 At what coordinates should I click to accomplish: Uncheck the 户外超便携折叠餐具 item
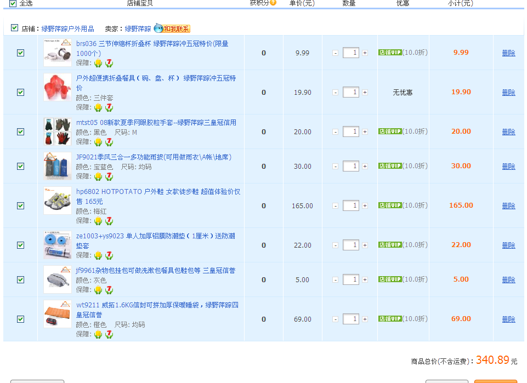[20, 92]
